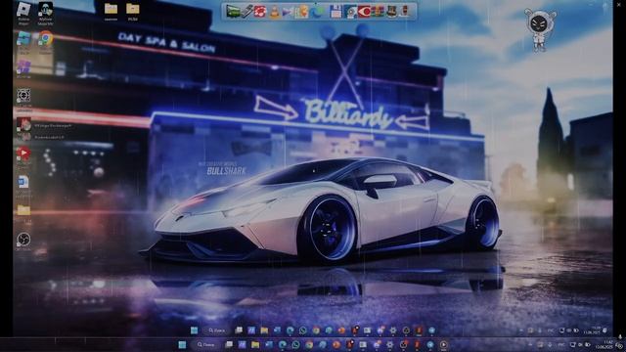Open File Explorer on the bottom-most taskbar
Image resolution: width=626 pixels, height=352 pixels.
[255, 344]
